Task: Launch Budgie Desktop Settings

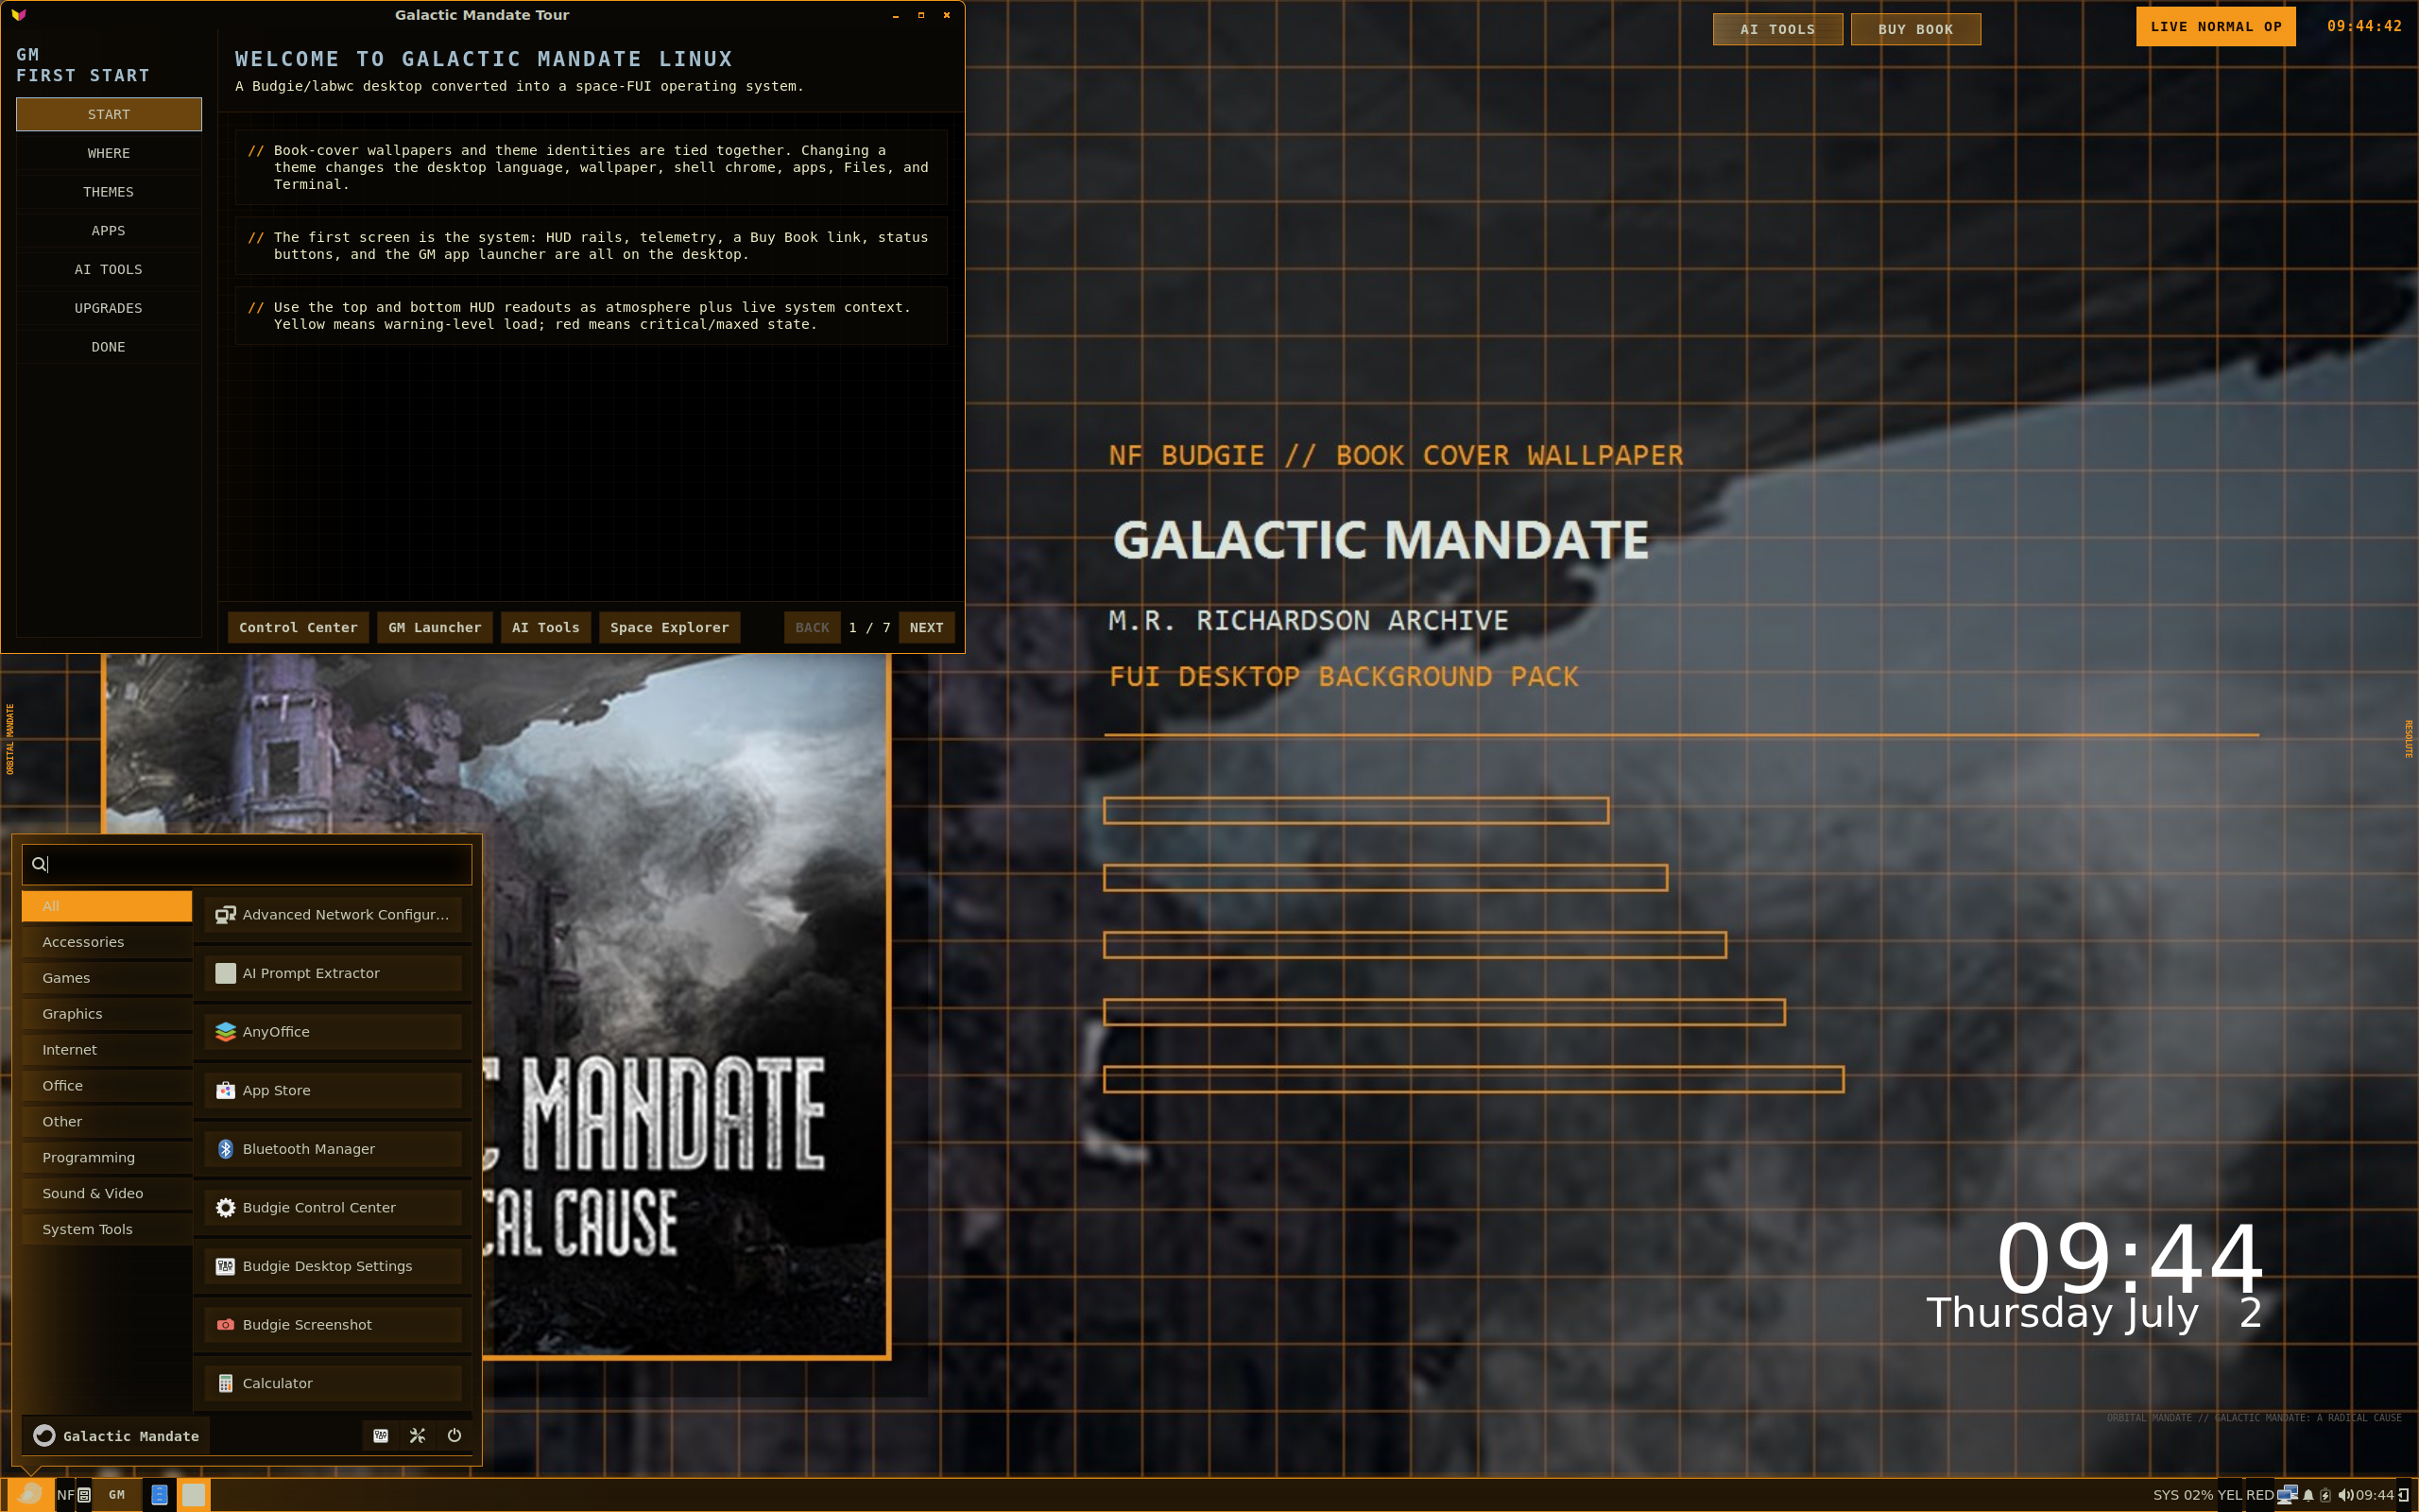Action: click(333, 1266)
